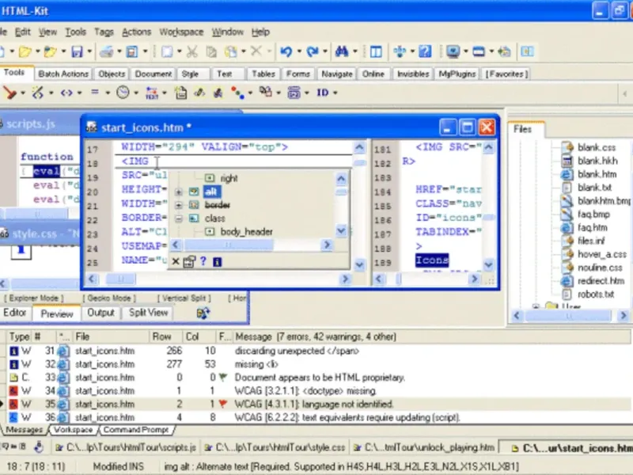Open dropdown arrow next to Undo icon
The height and width of the screenshot is (475, 633).
(x=299, y=51)
